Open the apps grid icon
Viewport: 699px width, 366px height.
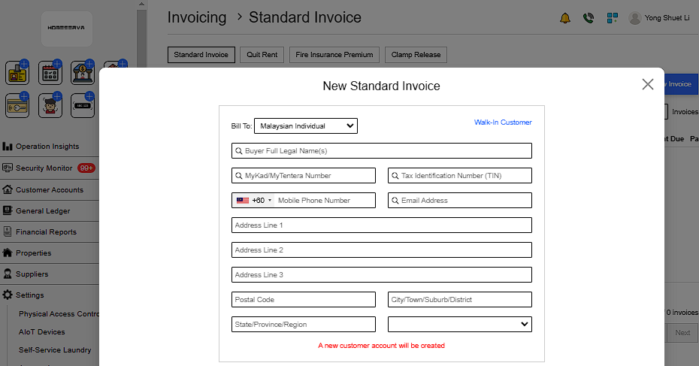click(613, 18)
